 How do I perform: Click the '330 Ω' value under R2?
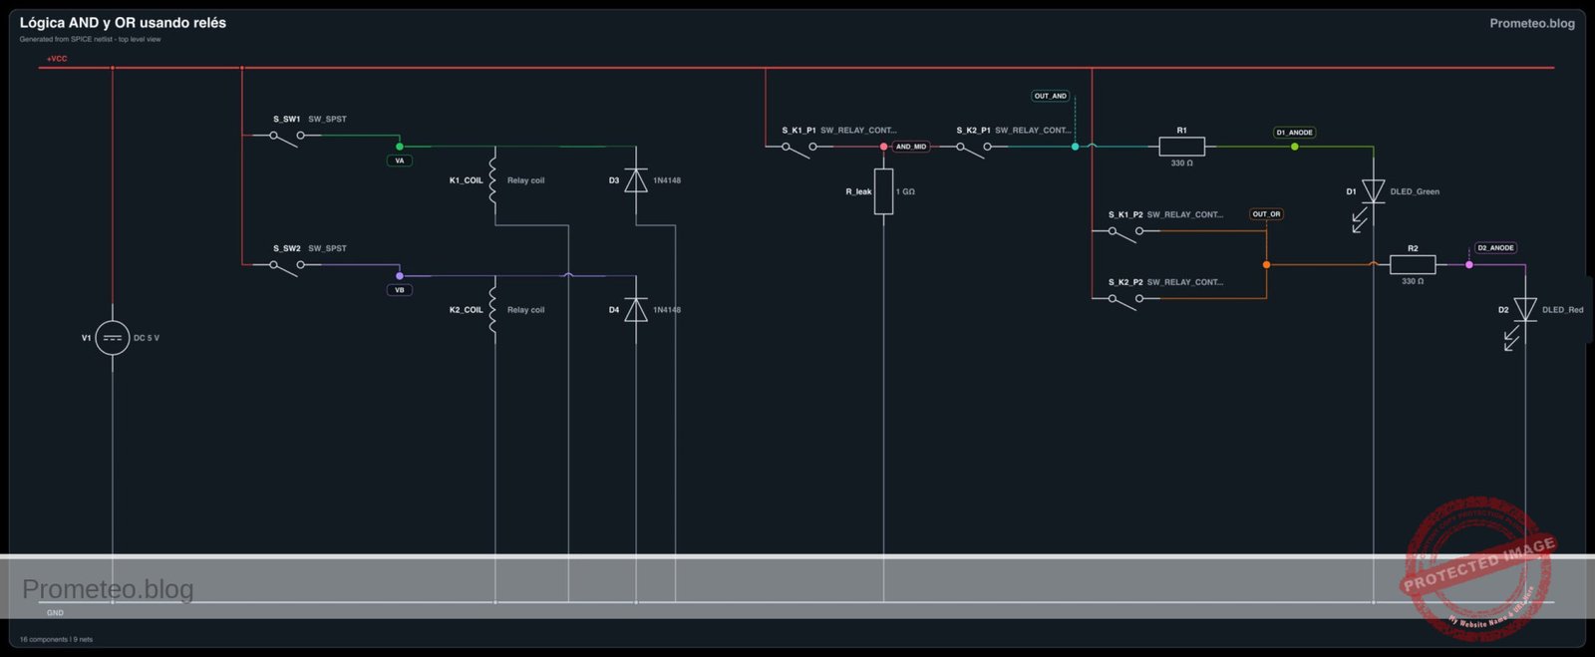pos(1413,281)
